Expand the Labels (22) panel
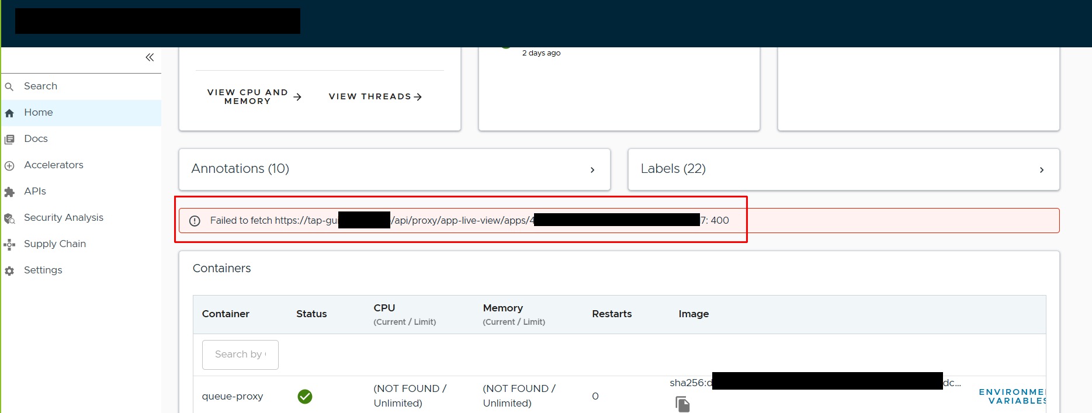The image size is (1092, 413). pos(1041,170)
